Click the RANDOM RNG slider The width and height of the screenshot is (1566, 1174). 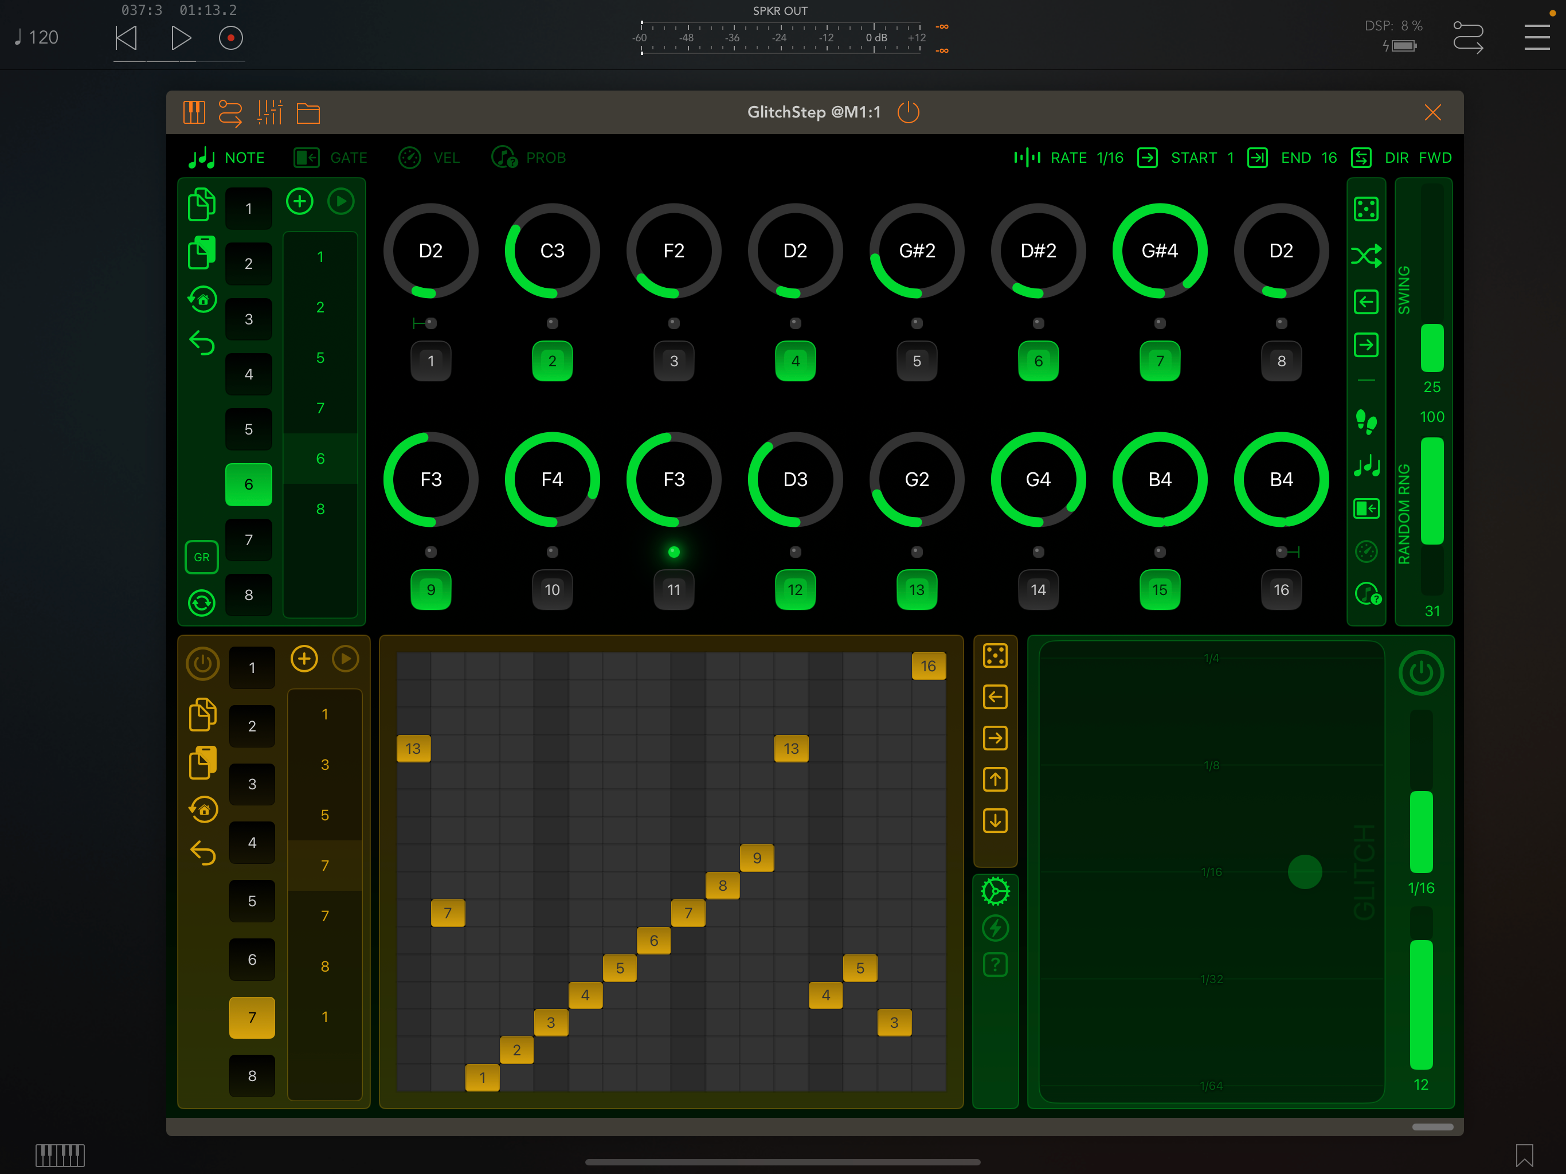pos(1431,515)
